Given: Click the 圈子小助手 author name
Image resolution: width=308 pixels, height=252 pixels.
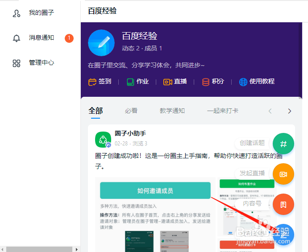Looking at the screenshot, I should coord(130,133).
